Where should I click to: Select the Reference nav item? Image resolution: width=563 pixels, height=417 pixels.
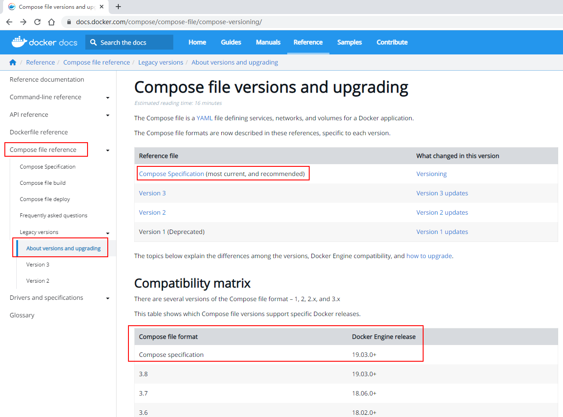[308, 42]
